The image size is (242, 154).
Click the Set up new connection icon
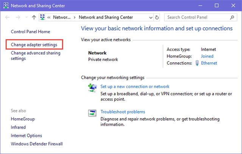(x=92, y=88)
